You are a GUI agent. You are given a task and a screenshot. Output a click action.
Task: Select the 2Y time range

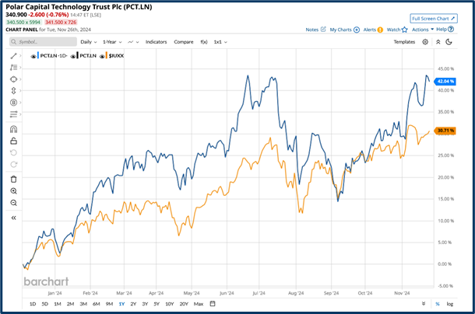133,304
